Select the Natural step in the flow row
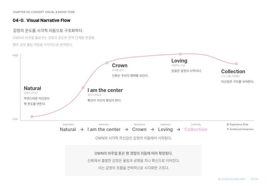This screenshot has height=189, width=267. (68, 129)
